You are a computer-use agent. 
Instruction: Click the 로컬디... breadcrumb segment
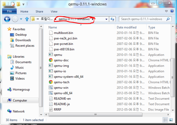click(x=47, y=19)
